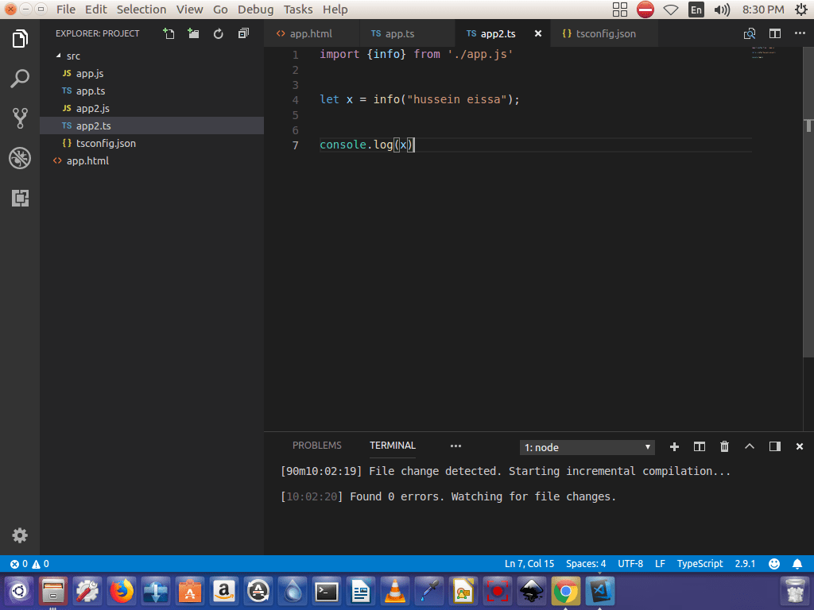Open the Debug view icon

click(20, 158)
